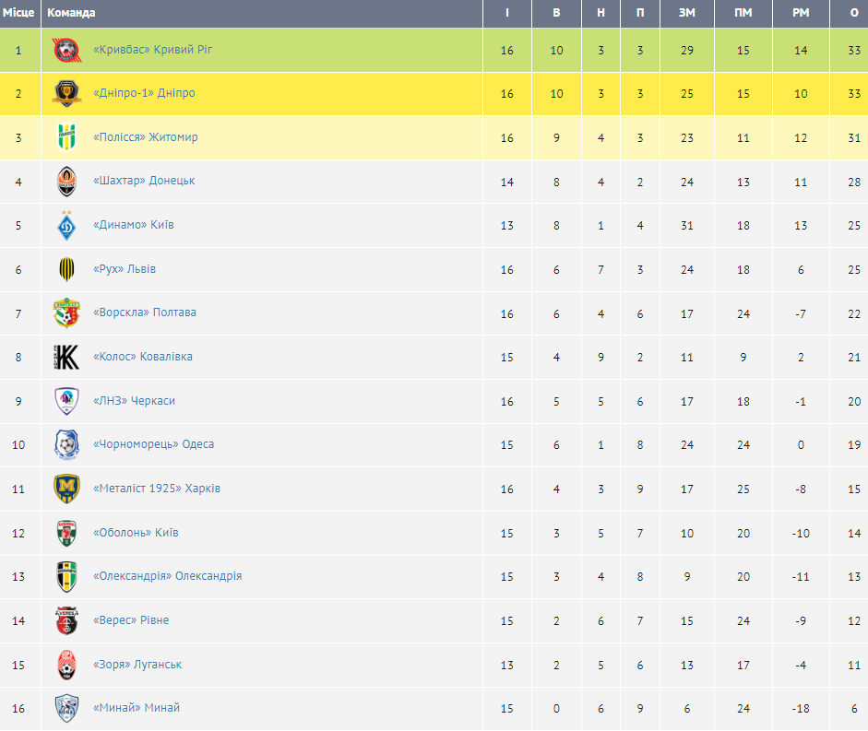Click the Dnipro-1 club crest
The image size is (868, 731).
[66, 93]
